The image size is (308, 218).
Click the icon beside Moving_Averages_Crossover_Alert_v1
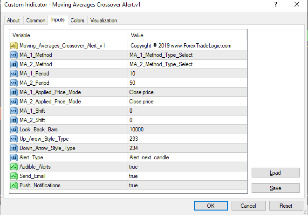coord(14,46)
